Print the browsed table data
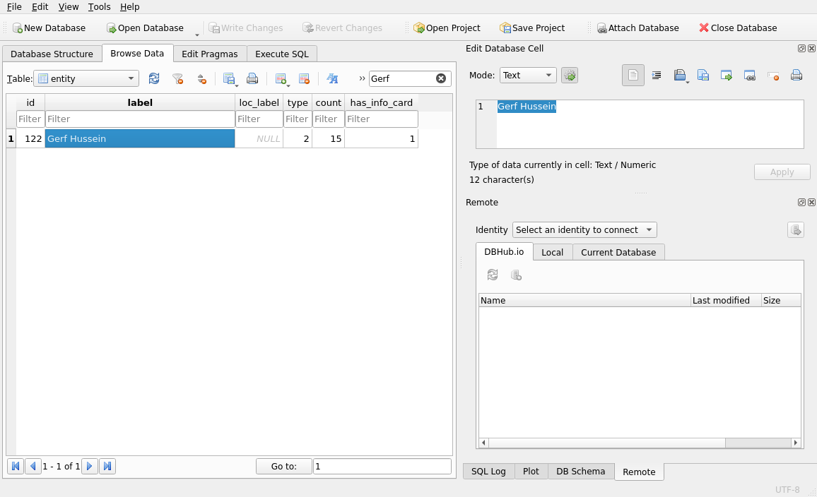The image size is (817, 497). pos(252,79)
